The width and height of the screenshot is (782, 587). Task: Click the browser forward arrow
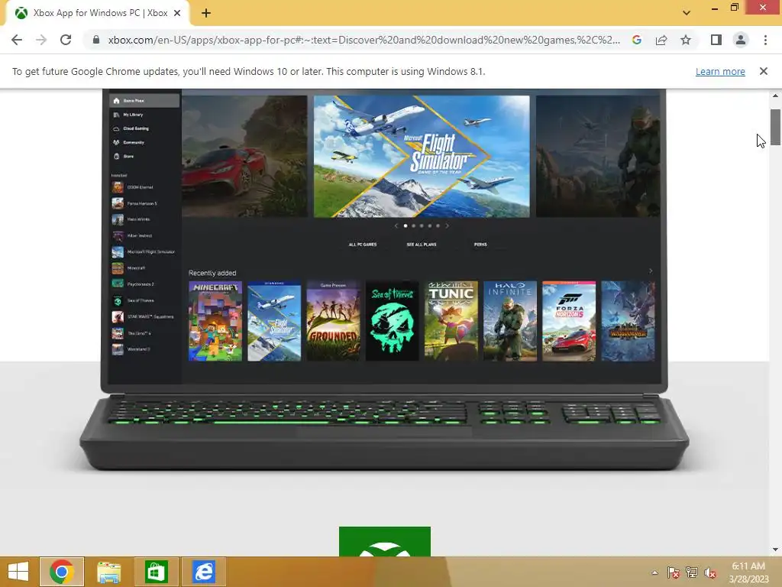tap(41, 40)
